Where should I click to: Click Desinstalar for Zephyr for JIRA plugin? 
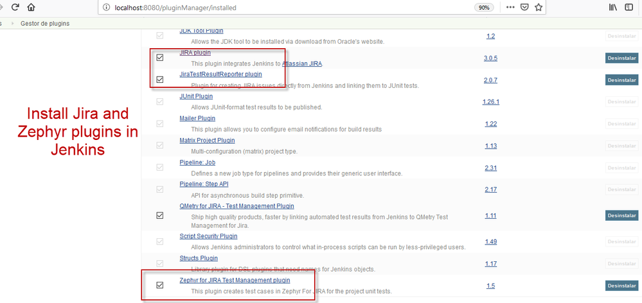[621, 286]
